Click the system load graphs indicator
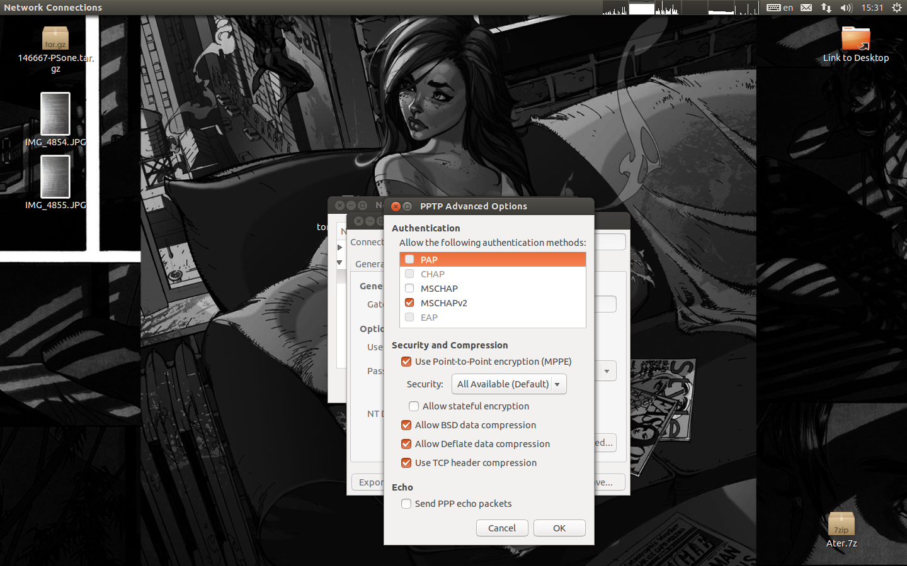This screenshot has height=566, width=907. (x=681, y=8)
